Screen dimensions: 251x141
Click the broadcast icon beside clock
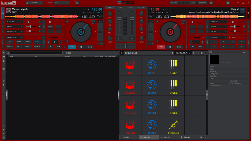(211, 3)
